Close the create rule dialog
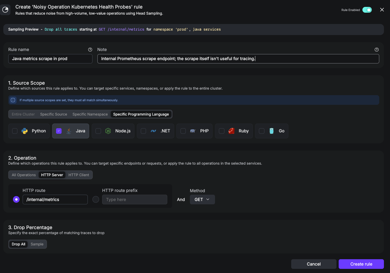The width and height of the screenshot is (390, 273). [382, 10]
